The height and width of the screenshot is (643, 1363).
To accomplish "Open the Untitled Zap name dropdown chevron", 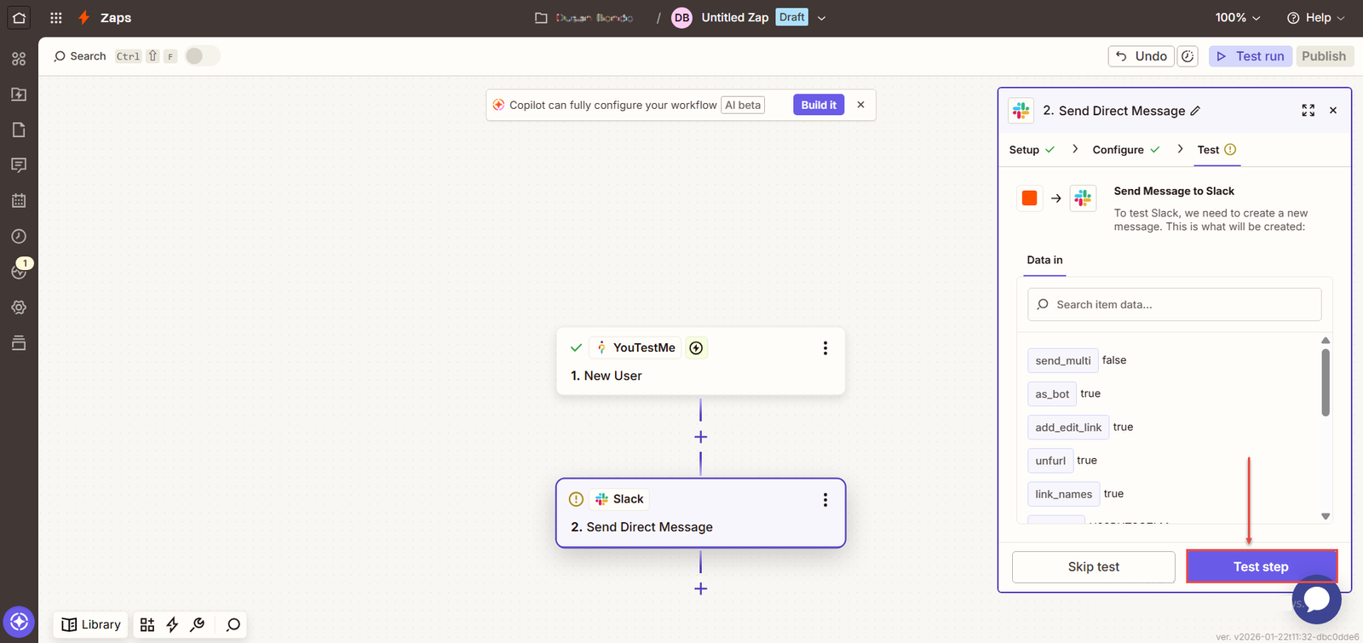I will 821,18.
